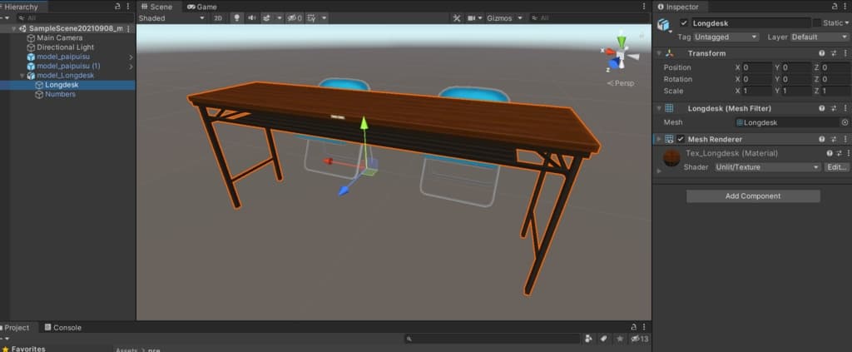
Task: Open Transform context menu dots
Action: point(845,53)
